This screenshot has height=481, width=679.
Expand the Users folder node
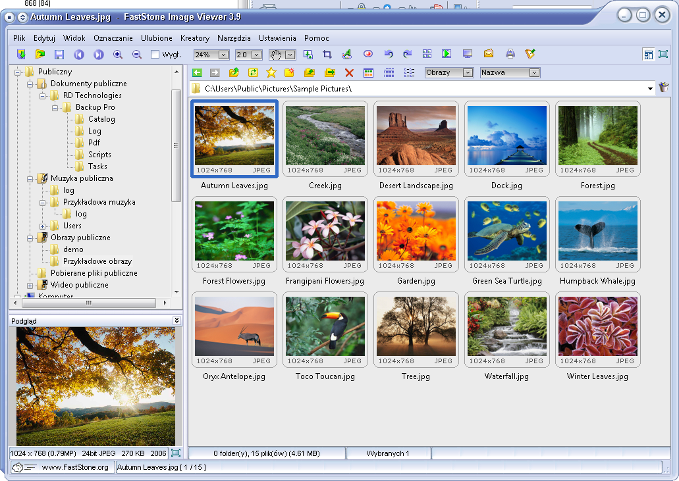tap(42, 226)
